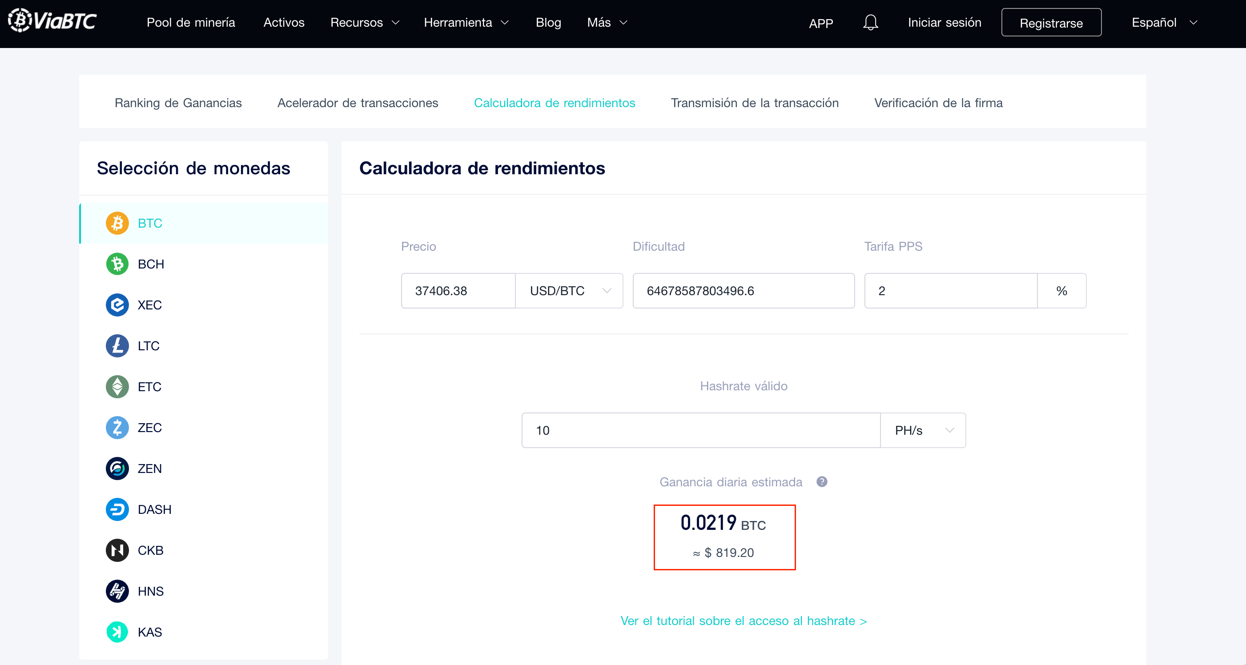
Task: Select Calculadora de rendimientos tab
Action: click(555, 103)
